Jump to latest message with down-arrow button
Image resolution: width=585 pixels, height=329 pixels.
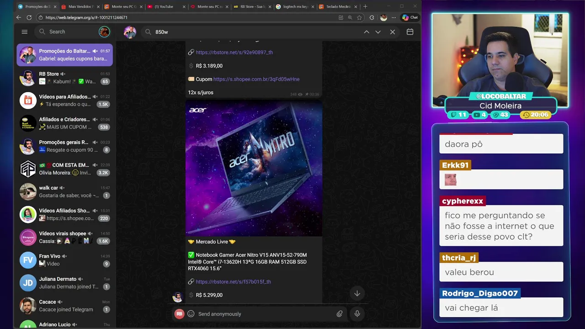(x=357, y=293)
